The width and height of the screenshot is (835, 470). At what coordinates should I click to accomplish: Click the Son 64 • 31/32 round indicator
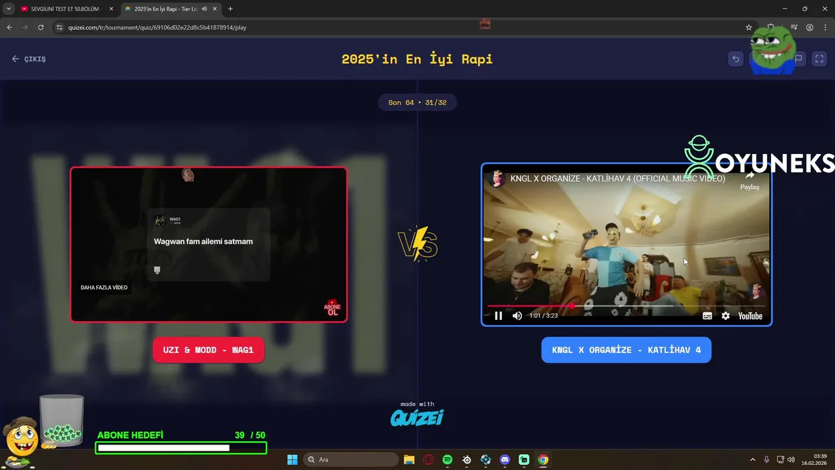tap(417, 102)
